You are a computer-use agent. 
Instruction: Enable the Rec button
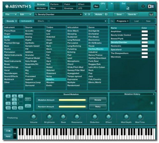click(96, 6)
